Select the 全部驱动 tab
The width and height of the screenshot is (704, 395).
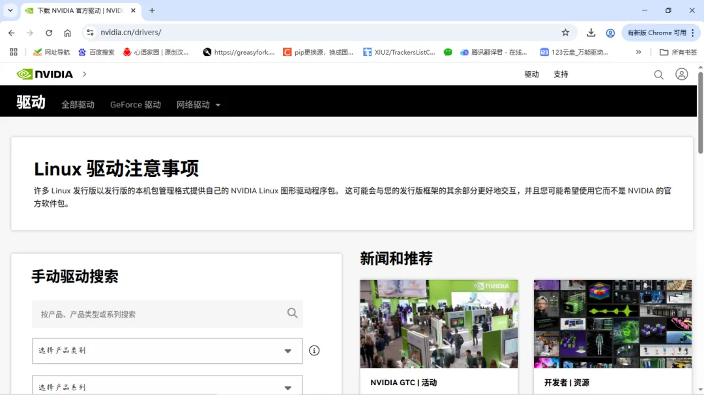coord(78,105)
